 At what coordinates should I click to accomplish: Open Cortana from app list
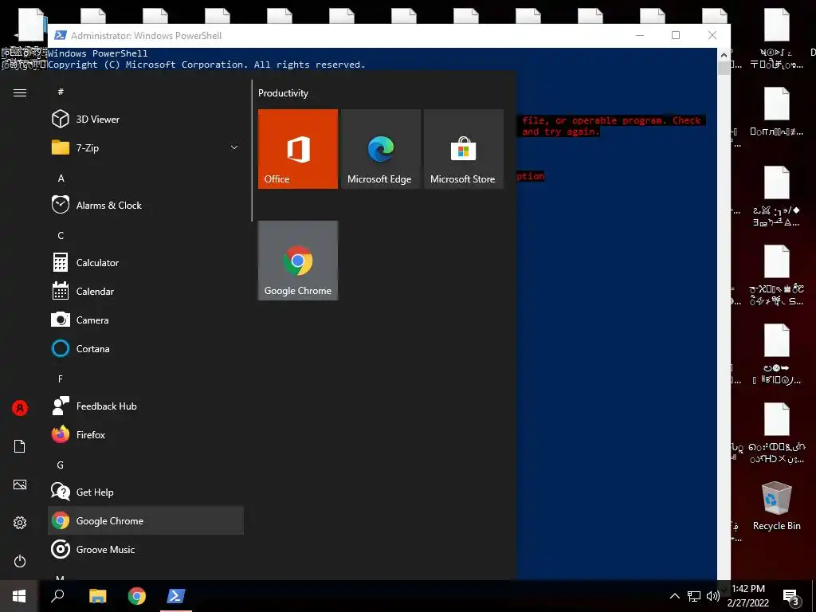(x=146, y=349)
